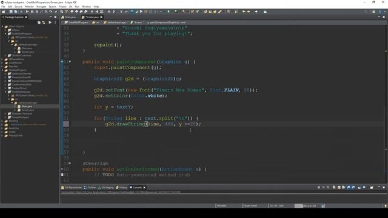Minimize the Package Explorer panel
The height and width of the screenshot is (218, 388).
pyautogui.click(x=51, y=17)
